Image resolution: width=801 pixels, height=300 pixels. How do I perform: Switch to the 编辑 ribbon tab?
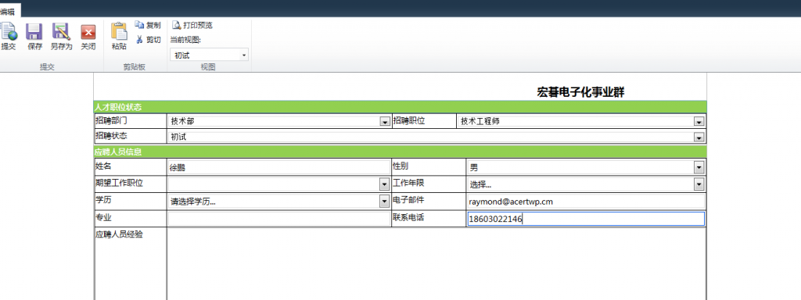point(8,11)
